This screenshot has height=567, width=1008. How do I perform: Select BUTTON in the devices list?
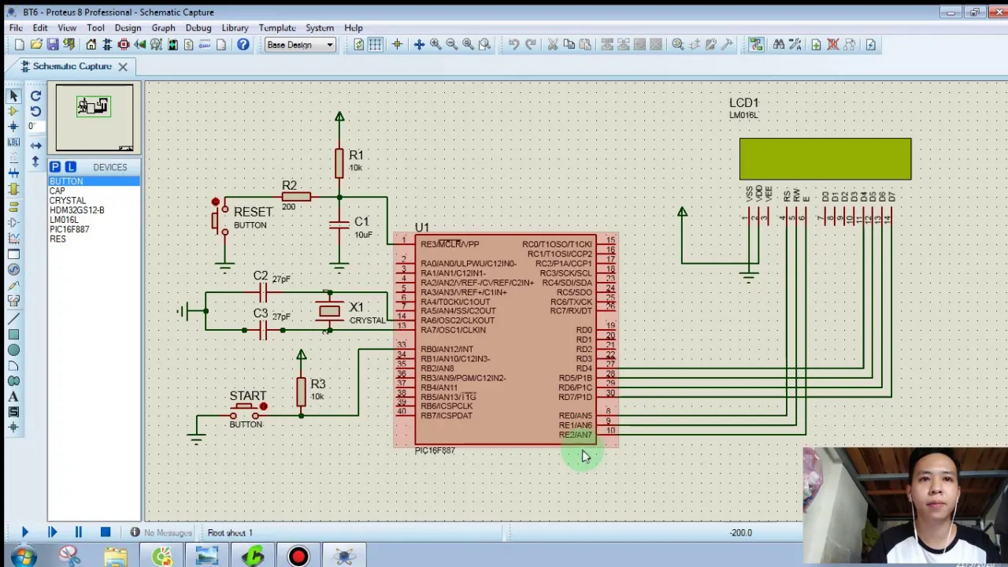click(94, 181)
